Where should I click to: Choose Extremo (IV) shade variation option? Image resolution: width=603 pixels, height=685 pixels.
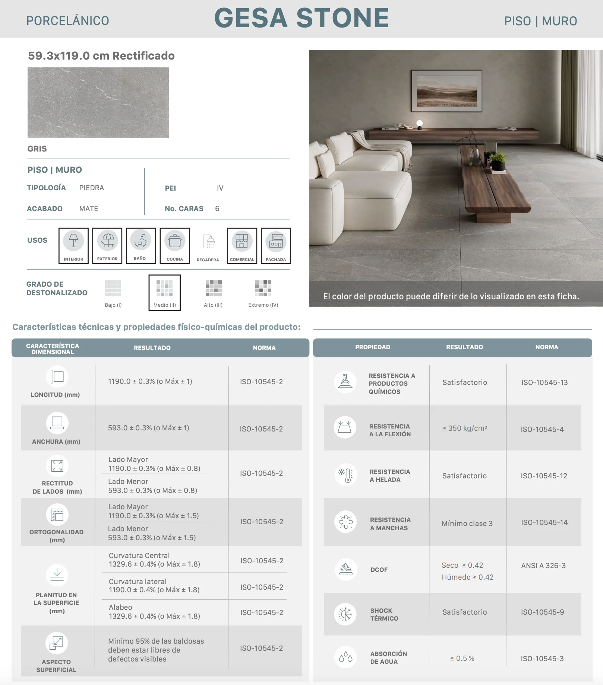(x=263, y=293)
